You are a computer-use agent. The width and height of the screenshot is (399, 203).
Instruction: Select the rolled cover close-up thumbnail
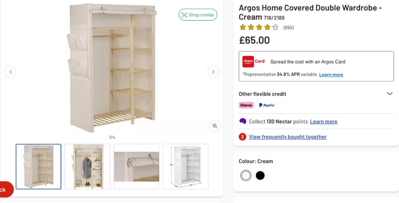coord(137,167)
